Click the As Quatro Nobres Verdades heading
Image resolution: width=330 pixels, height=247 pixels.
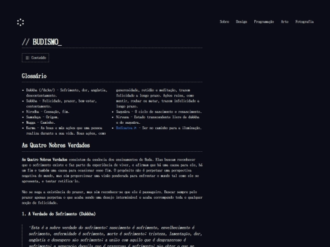[56, 145]
